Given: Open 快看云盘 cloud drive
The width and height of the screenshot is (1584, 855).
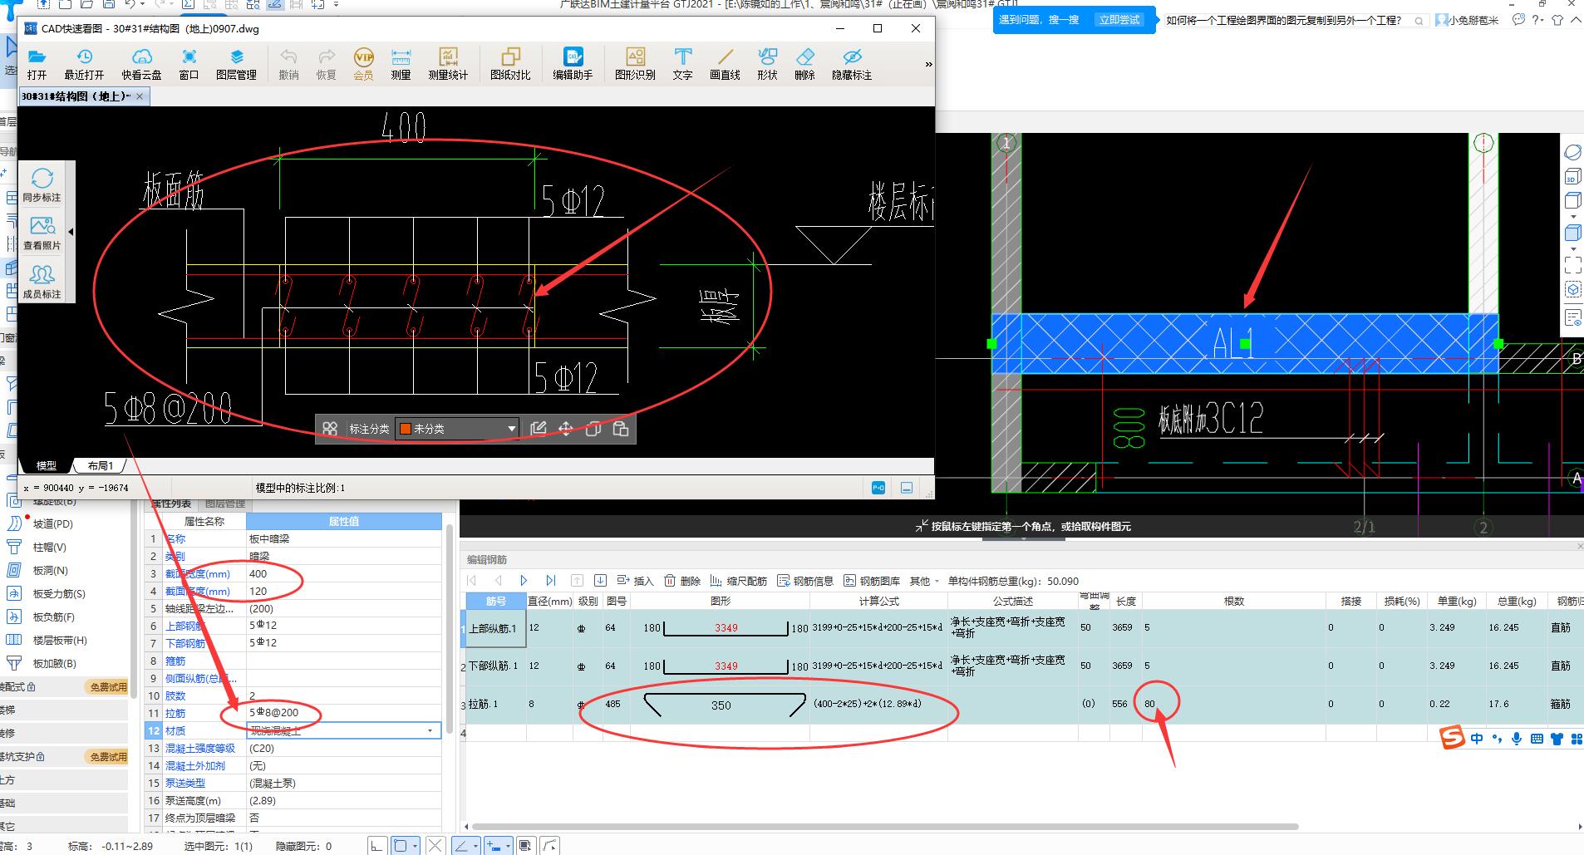Looking at the screenshot, I should tap(142, 64).
